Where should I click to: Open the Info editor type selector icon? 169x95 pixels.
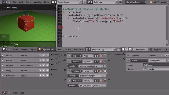tap(5, 2)
